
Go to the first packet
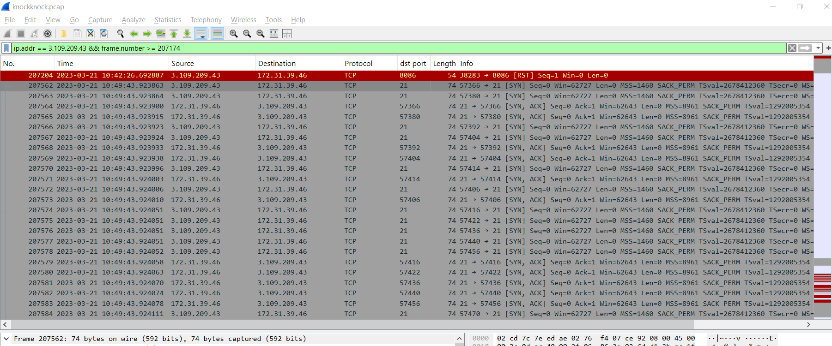tap(174, 34)
